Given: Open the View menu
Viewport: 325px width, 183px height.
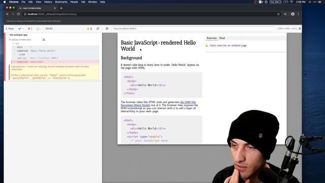Looking at the screenshot, I should click(x=39, y=2).
